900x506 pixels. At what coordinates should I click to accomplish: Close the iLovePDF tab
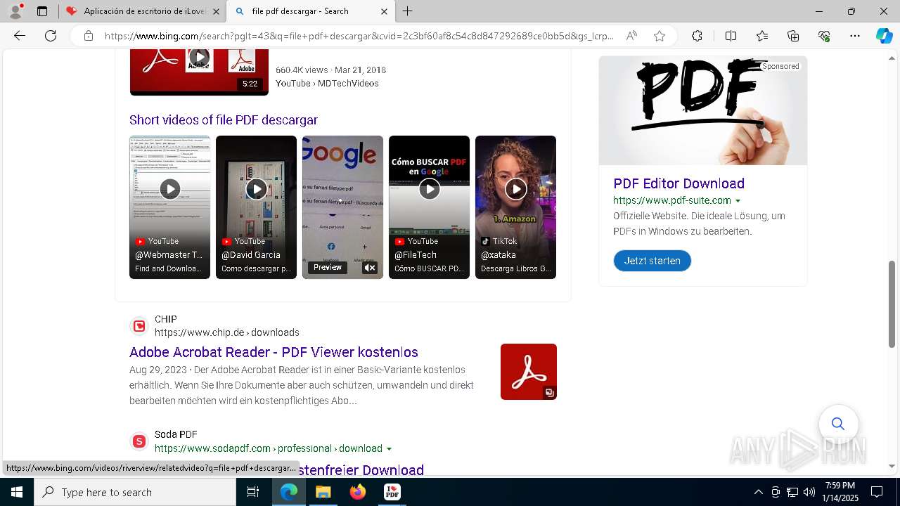tap(216, 11)
